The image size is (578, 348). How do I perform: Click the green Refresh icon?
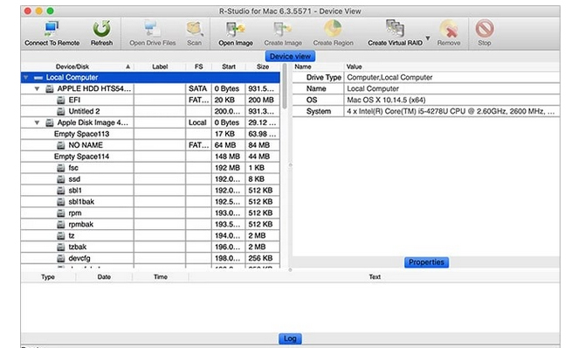tap(101, 29)
